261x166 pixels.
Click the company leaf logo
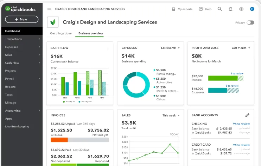(x=53, y=22)
